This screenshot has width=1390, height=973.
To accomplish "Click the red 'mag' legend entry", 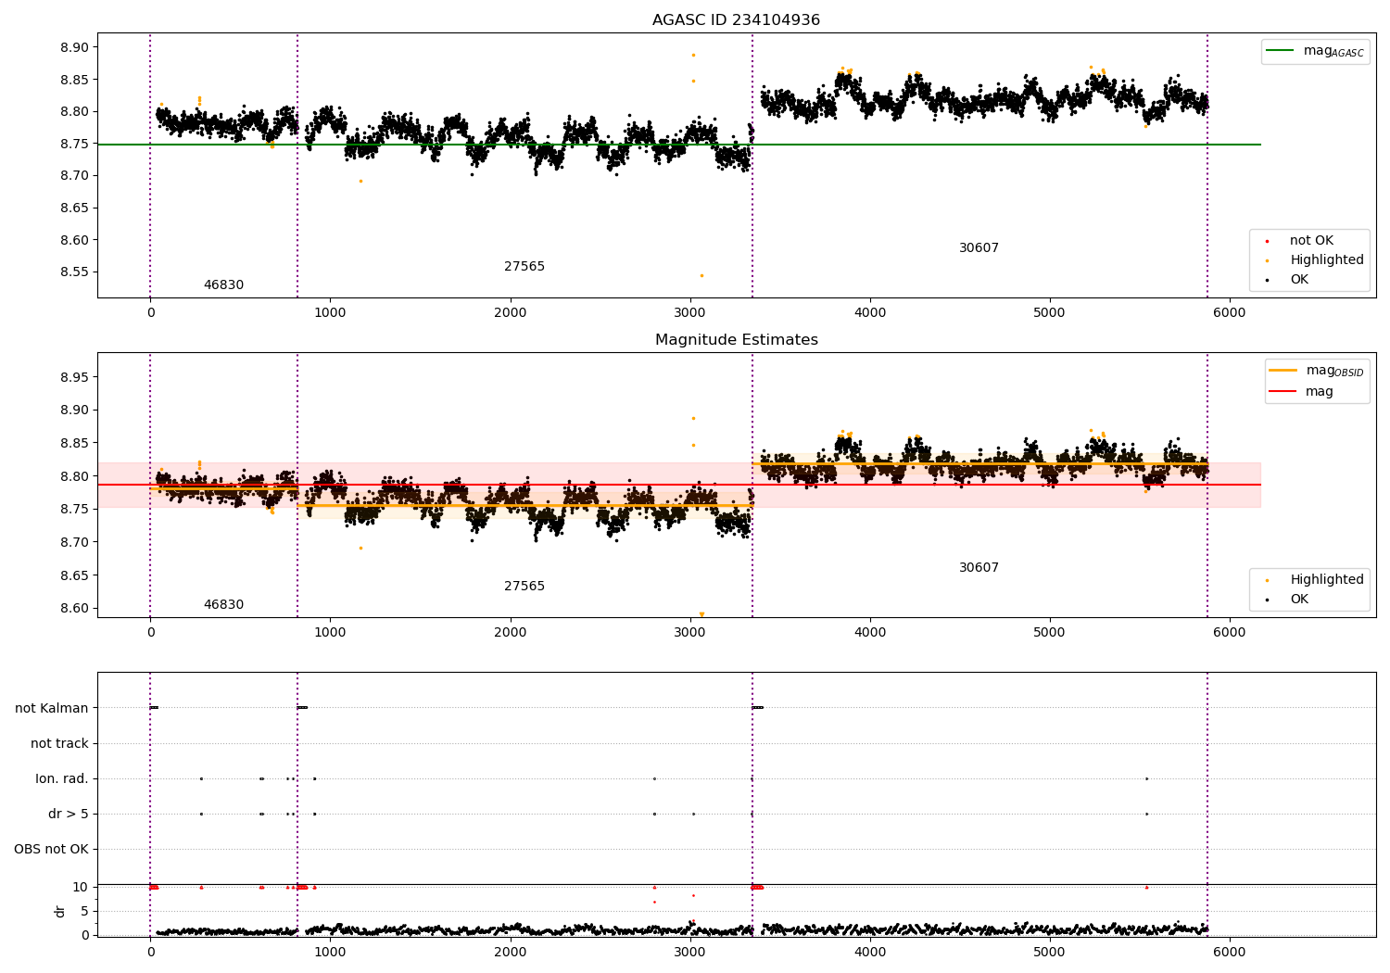I will coord(1302,392).
